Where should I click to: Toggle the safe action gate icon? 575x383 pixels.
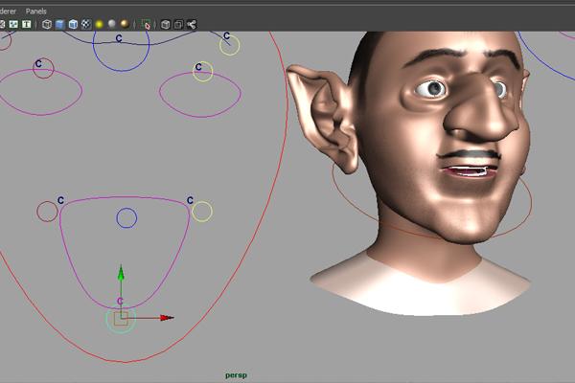(x=13, y=25)
